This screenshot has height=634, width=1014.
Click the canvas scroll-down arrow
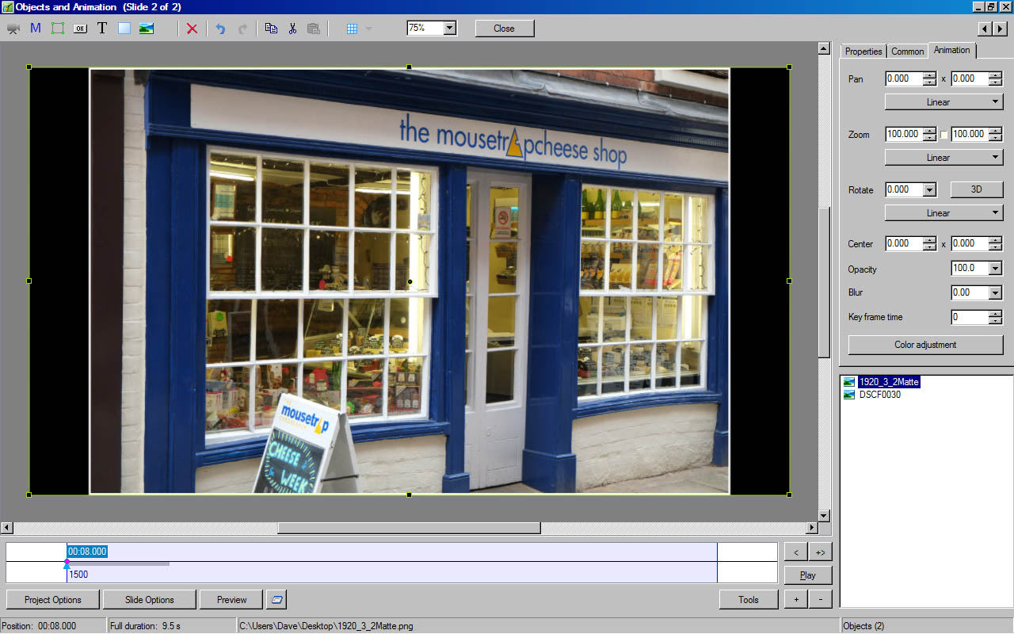point(823,516)
